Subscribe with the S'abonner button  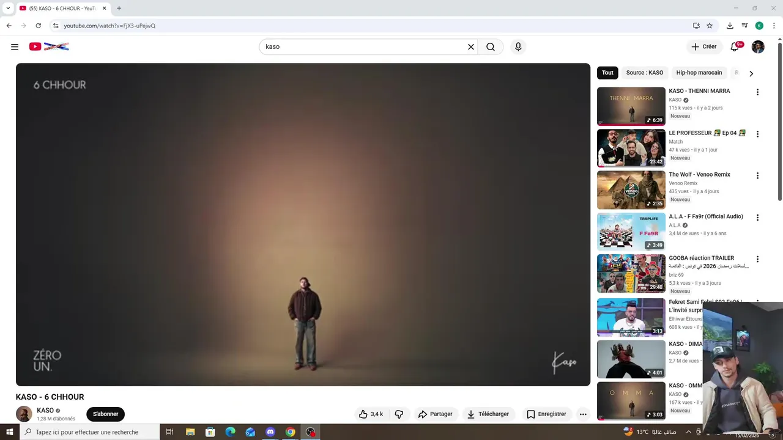coord(106,414)
